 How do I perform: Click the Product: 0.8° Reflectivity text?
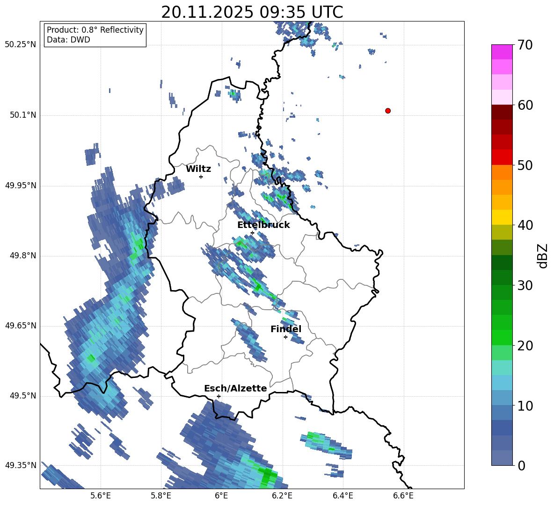click(x=95, y=30)
